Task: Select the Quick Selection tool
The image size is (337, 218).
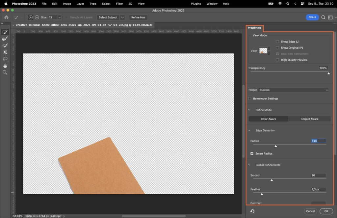Action: pyautogui.click(x=5, y=32)
